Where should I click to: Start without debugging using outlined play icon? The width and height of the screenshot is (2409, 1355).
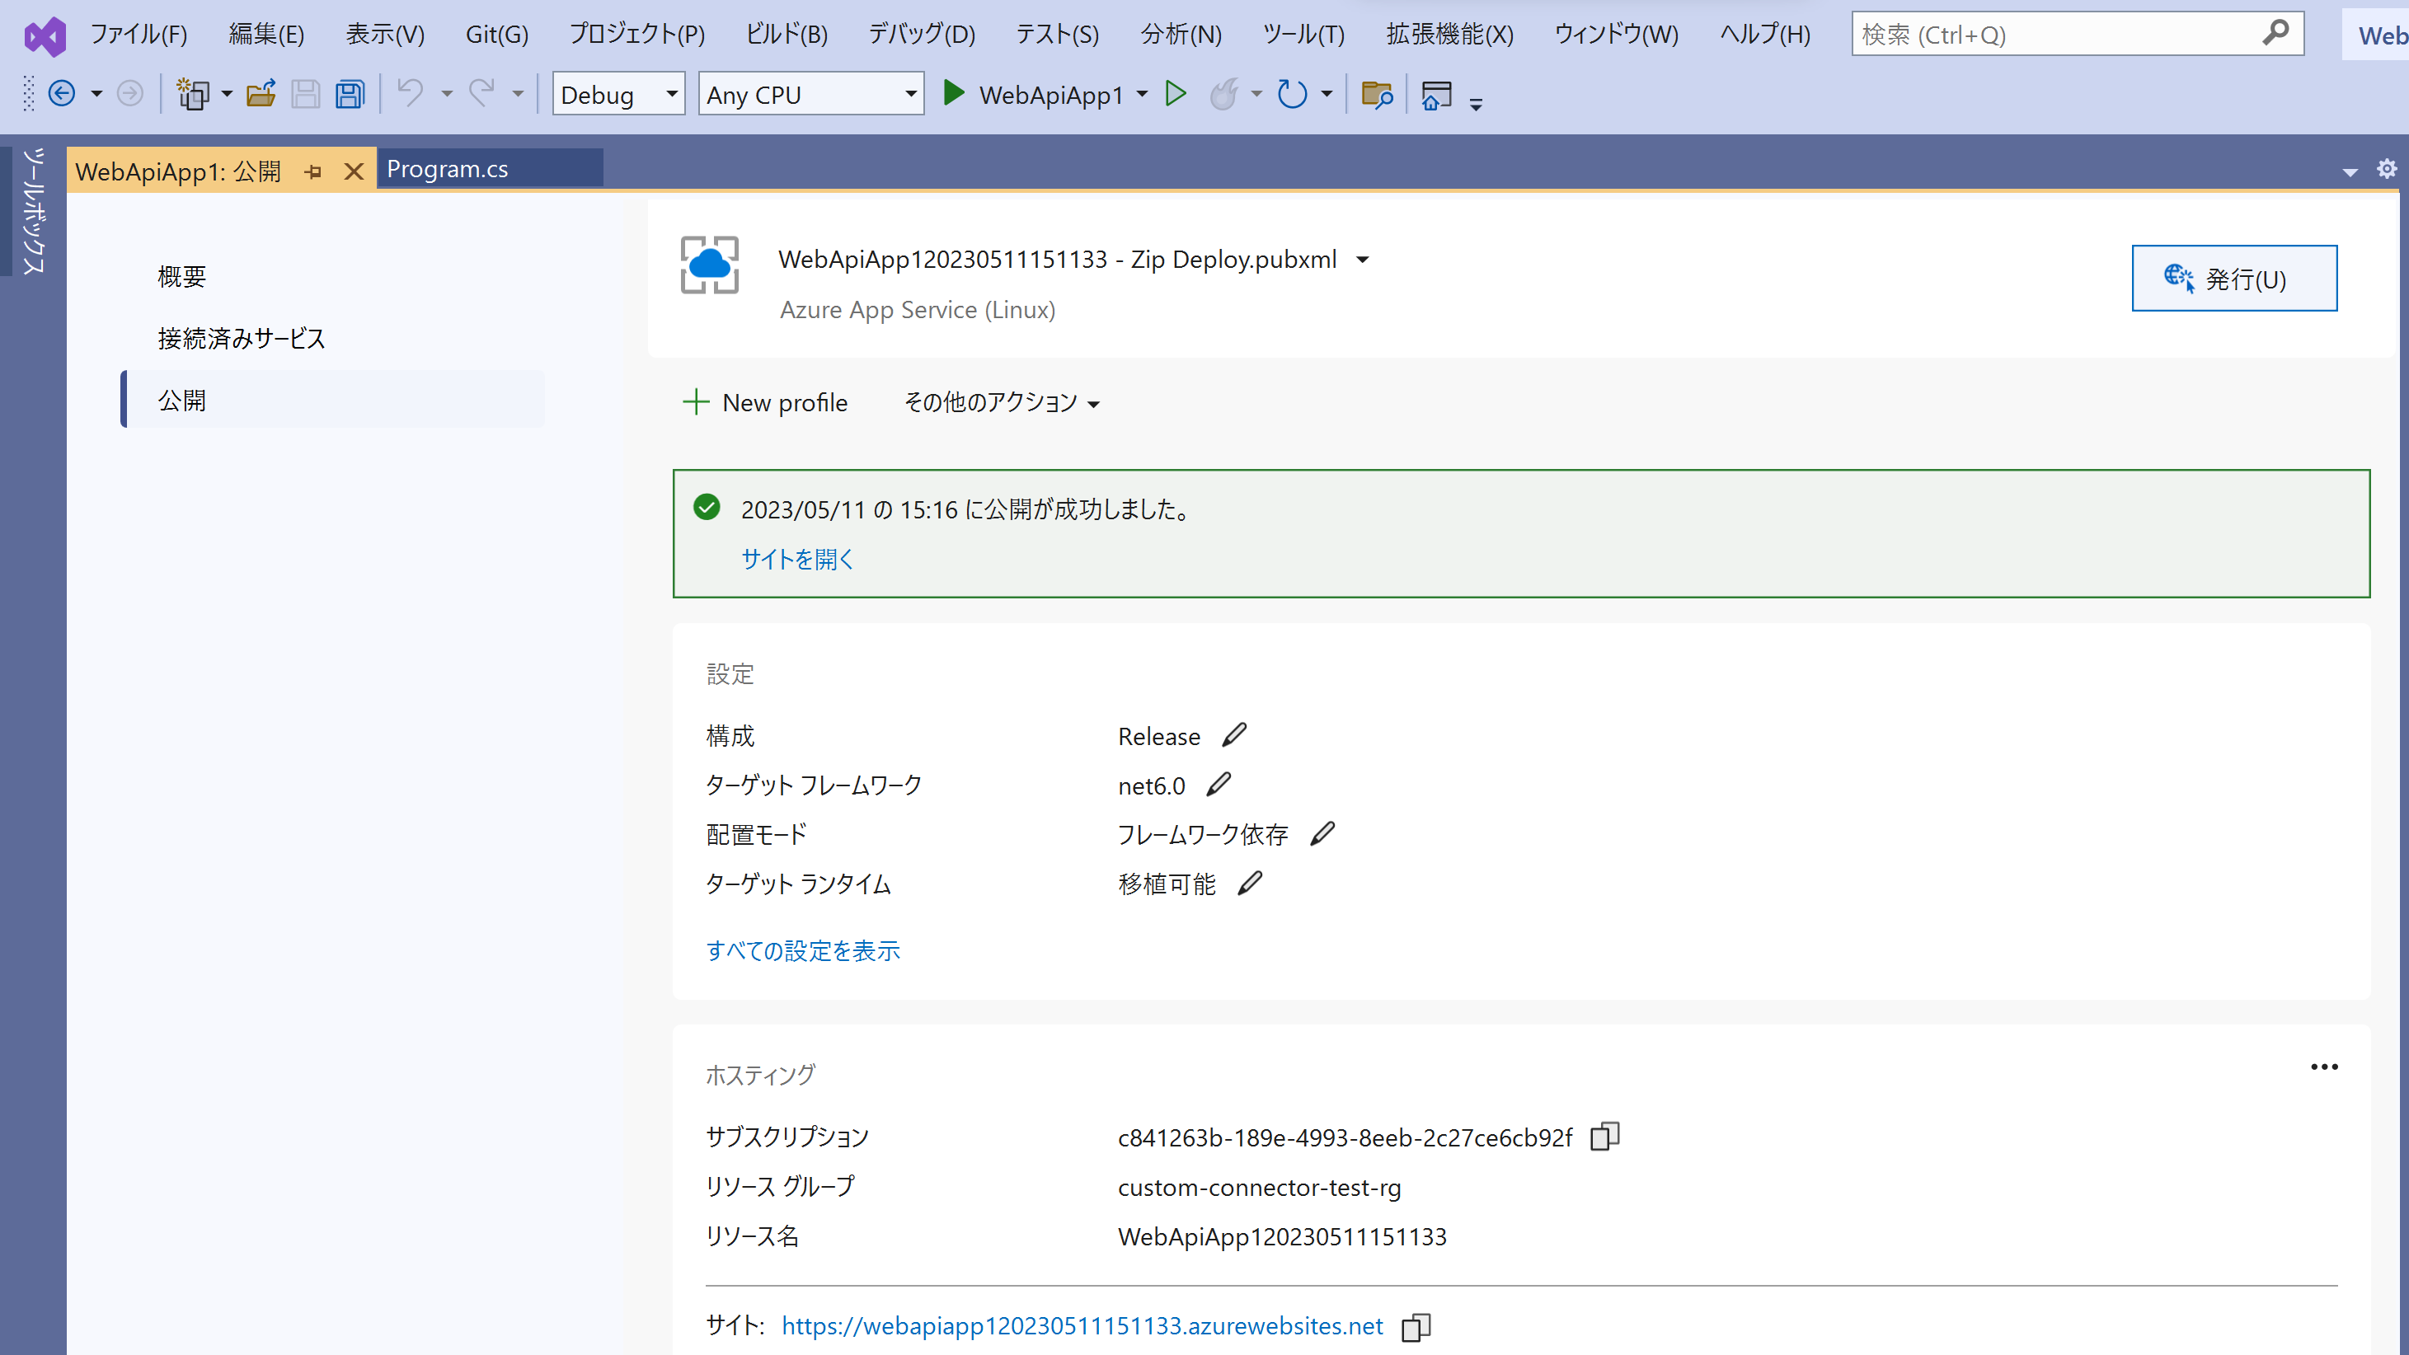pyautogui.click(x=1176, y=93)
